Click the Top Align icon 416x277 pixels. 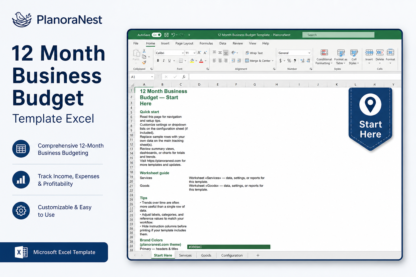click(214, 52)
